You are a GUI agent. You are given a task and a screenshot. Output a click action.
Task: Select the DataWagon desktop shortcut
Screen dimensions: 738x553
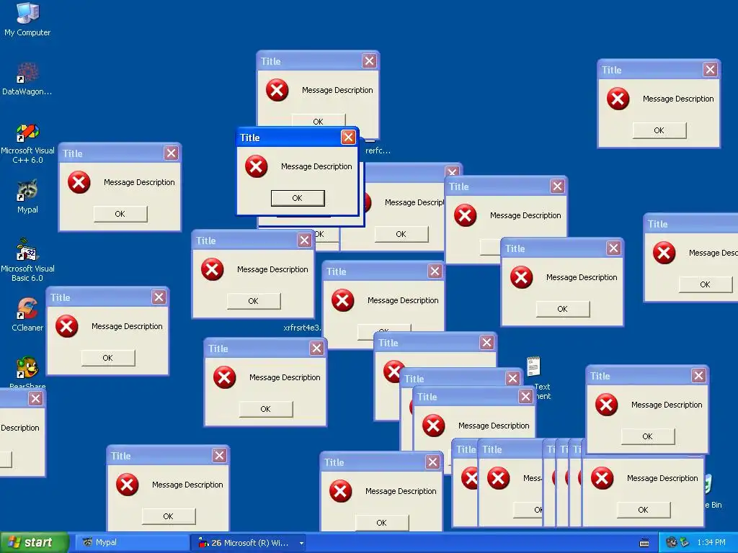pyautogui.click(x=27, y=79)
